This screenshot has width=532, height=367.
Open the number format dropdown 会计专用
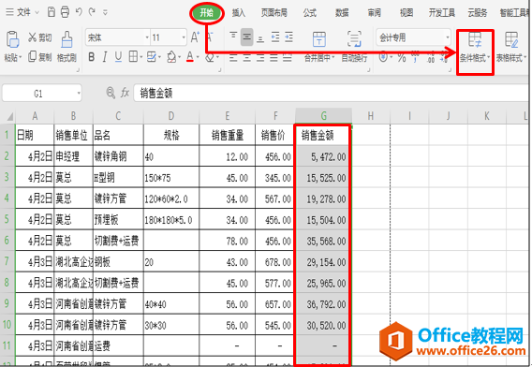448,37
